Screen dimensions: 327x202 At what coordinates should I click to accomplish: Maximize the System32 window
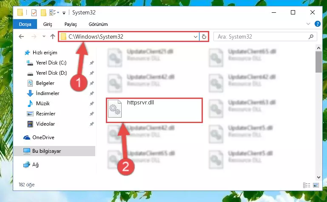point(293,12)
